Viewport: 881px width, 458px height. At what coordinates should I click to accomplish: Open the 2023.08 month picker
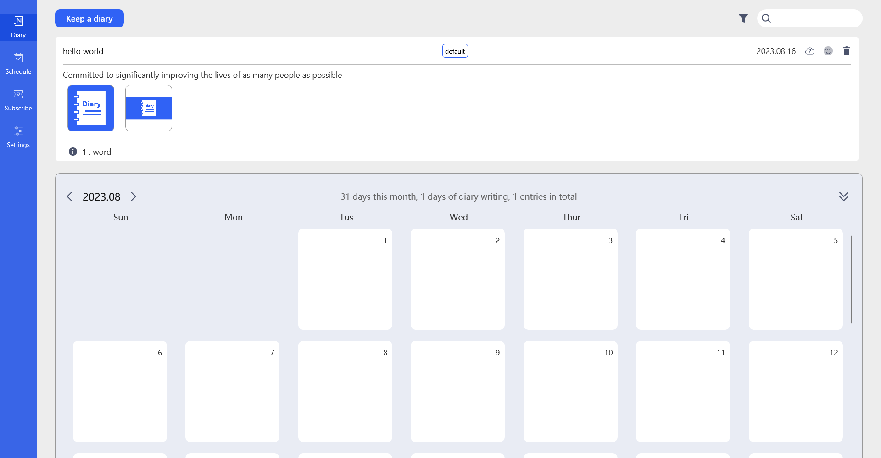pyautogui.click(x=101, y=197)
